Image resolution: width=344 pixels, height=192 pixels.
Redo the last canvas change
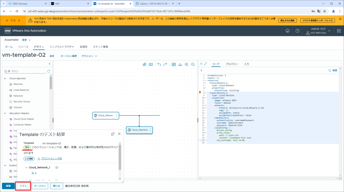165,64
